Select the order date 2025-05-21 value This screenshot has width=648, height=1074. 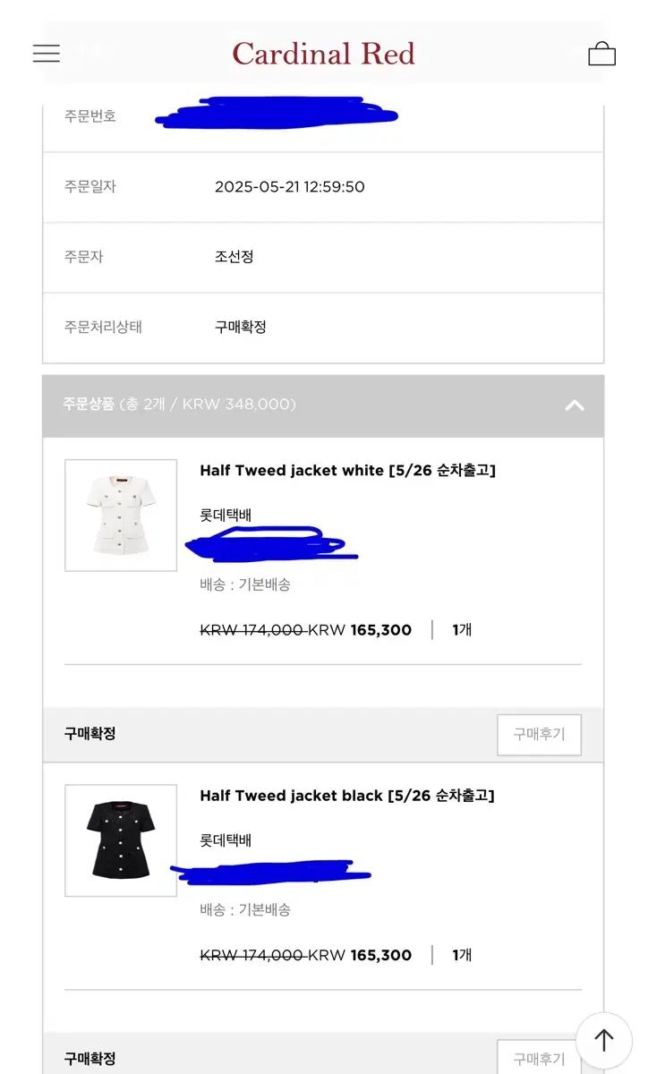coord(289,187)
